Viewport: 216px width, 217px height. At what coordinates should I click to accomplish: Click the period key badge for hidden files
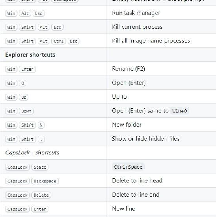coord(41,139)
